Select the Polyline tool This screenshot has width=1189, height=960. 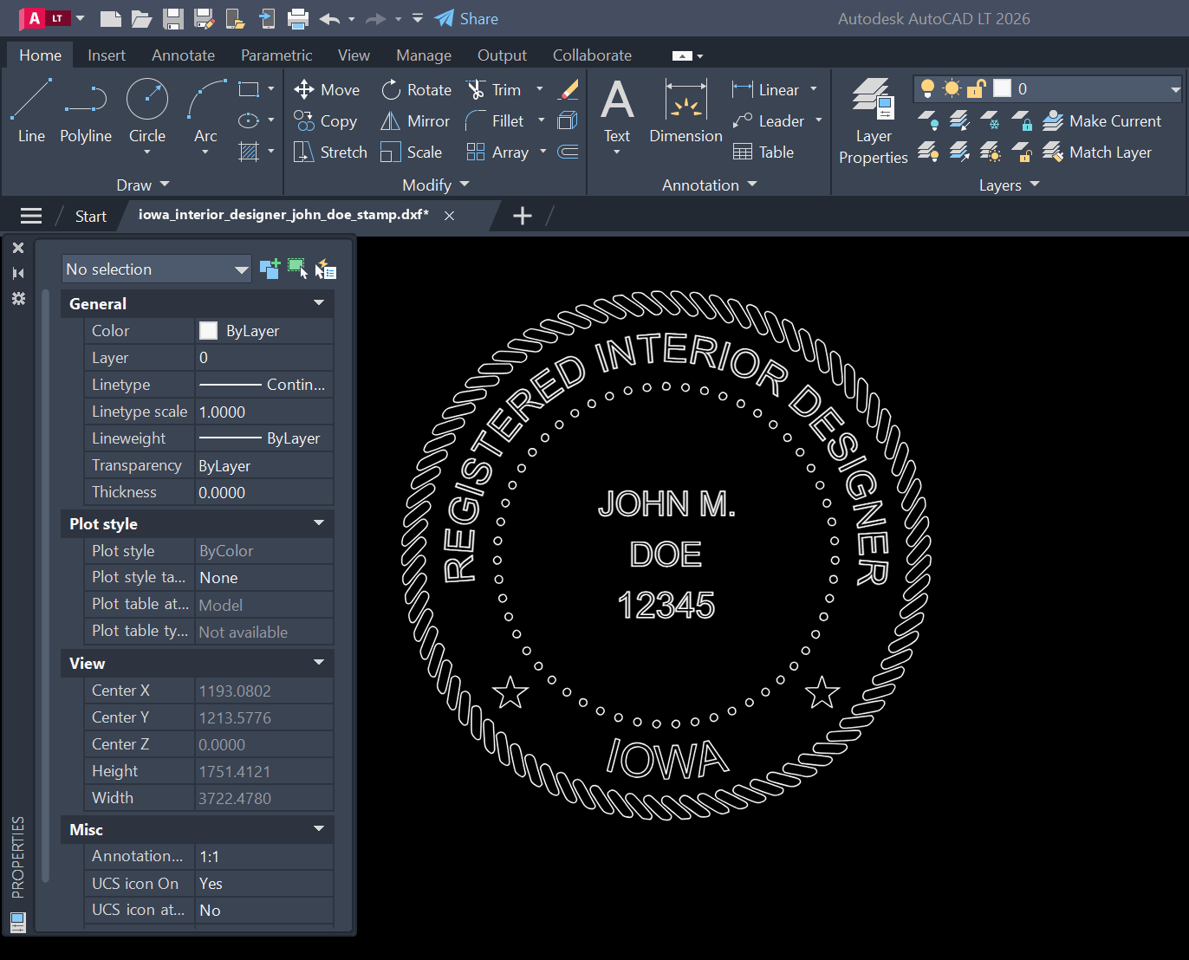86,111
